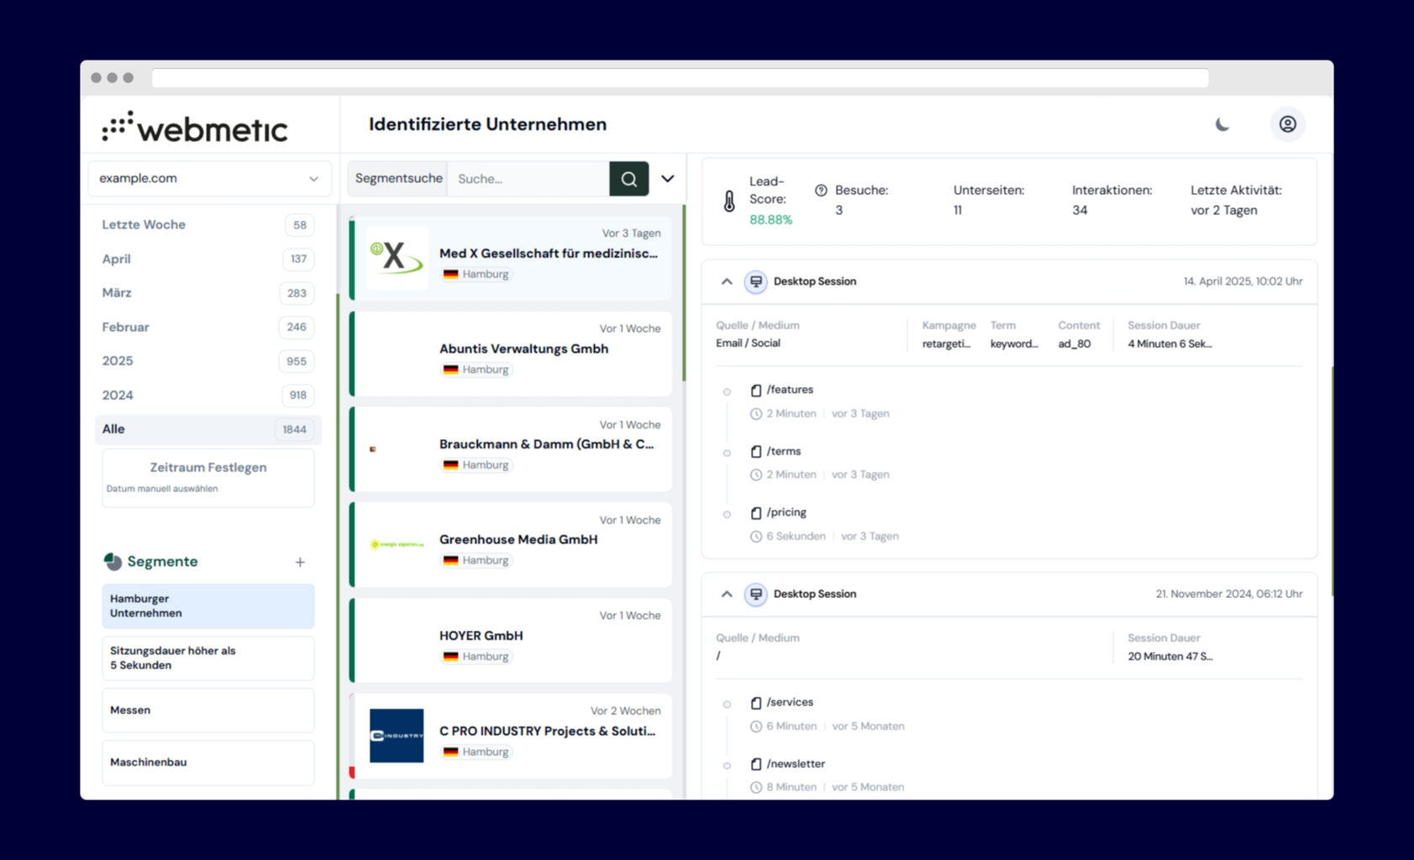This screenshot has height=860, width=1414.
Task: Click the Lead-Score help question icon
Action: point(821,191)
